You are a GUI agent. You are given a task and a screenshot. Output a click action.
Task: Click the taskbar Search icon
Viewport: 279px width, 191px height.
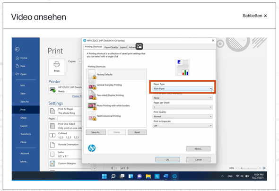[113, 176]
